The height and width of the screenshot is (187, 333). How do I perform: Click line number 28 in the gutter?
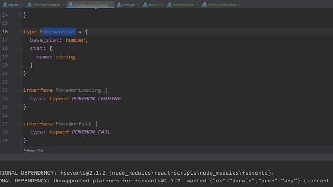coord(5,132)
